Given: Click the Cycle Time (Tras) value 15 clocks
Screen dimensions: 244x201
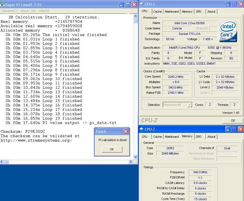Looking at the screenshot, I should click(x=200, y=199).
